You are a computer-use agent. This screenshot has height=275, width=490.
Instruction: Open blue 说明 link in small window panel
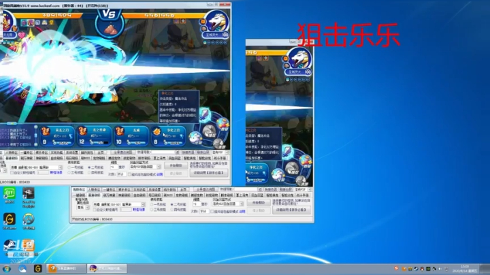pos(242,212)
